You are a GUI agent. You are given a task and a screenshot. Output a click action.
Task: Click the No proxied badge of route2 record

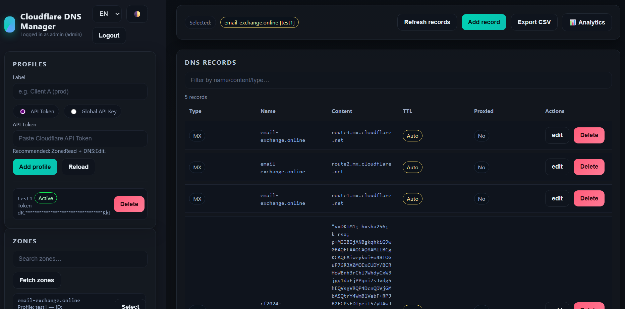481,167
